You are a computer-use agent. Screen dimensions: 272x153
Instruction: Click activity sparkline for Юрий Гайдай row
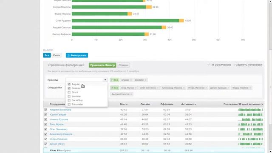tap(251, 114)
